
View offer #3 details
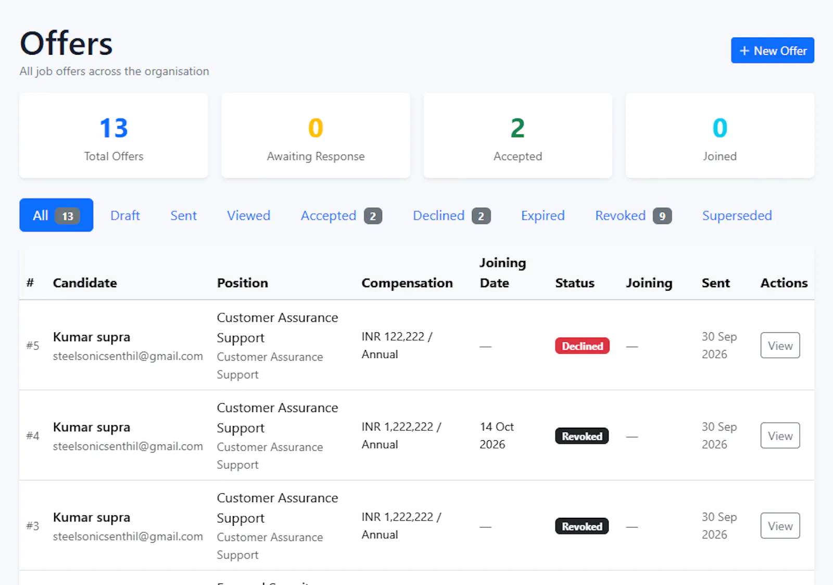(780, 526)
